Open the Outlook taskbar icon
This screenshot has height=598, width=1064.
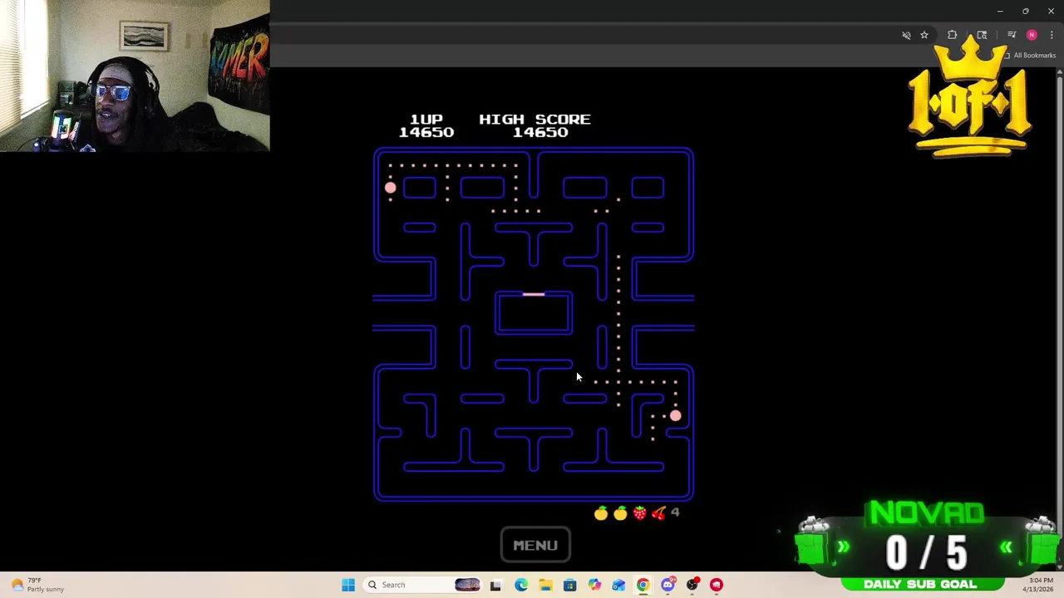pos(618,585)
